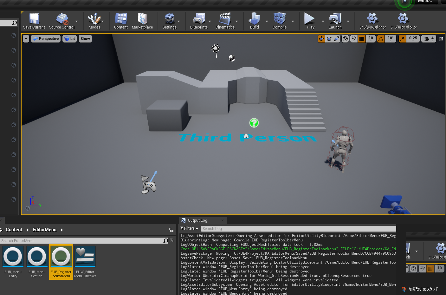The width and height of the screenshot is (446, 295).
Task: Select the EUB_MenuSection asset
Action: pyautogui.click(x=37, y=262)
